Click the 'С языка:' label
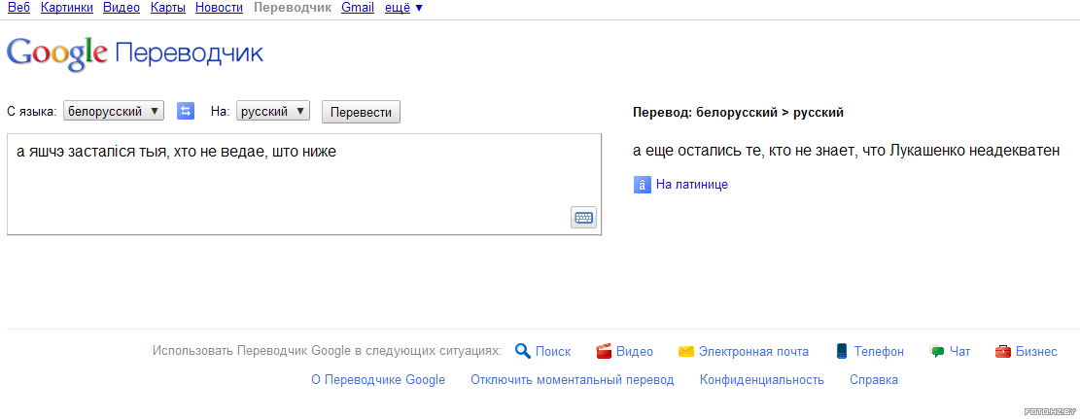This screenshot has width=1080, height=419. pyautogui.click(x=32, y=112)
